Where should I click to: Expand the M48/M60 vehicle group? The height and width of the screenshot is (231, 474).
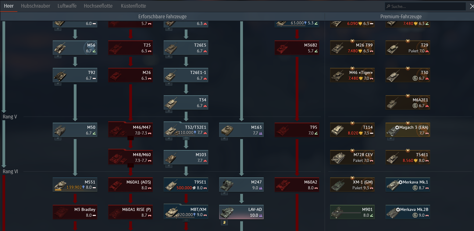[x=130, y=157]
